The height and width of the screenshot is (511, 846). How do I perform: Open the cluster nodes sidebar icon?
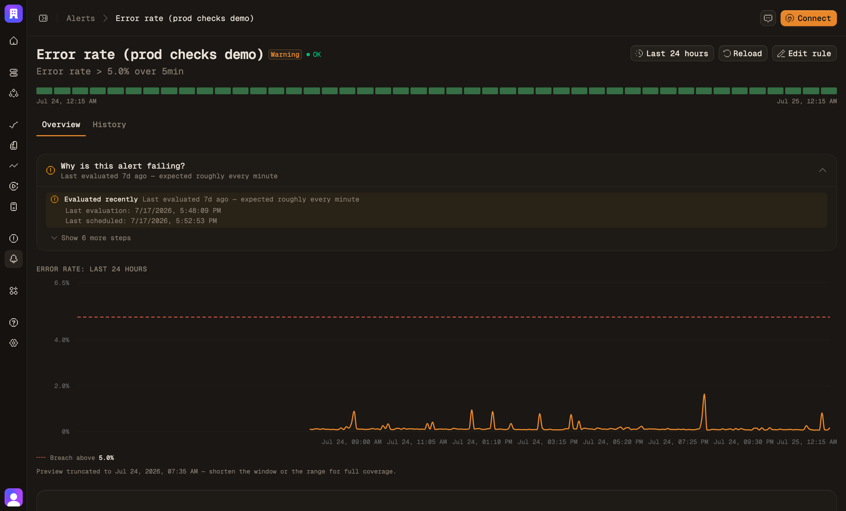13,93
